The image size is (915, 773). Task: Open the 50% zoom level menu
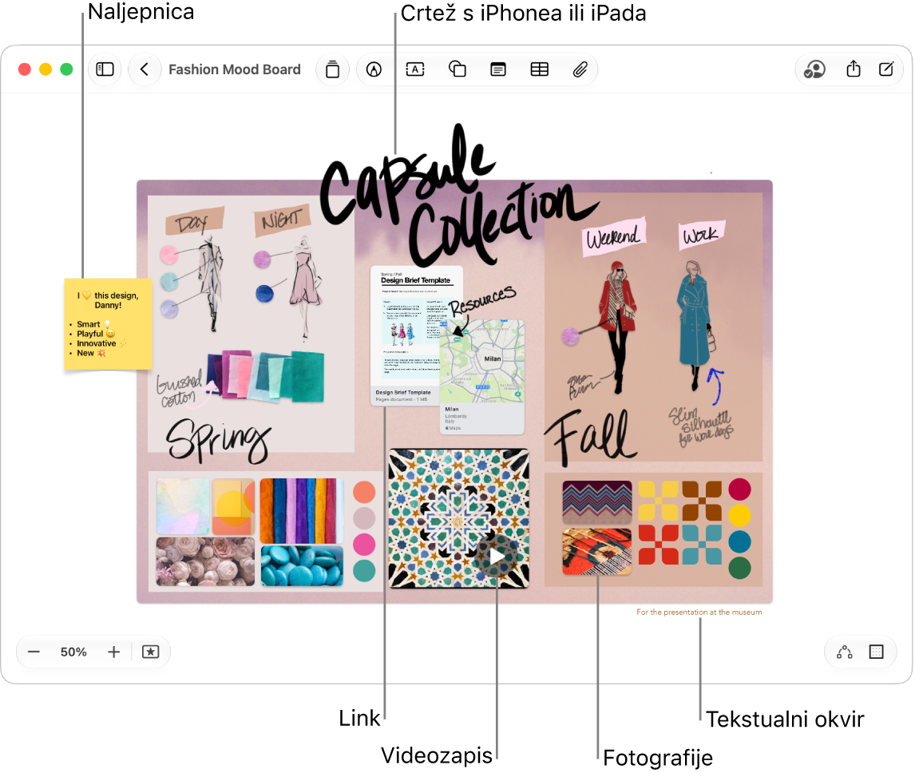click(73, 652)
